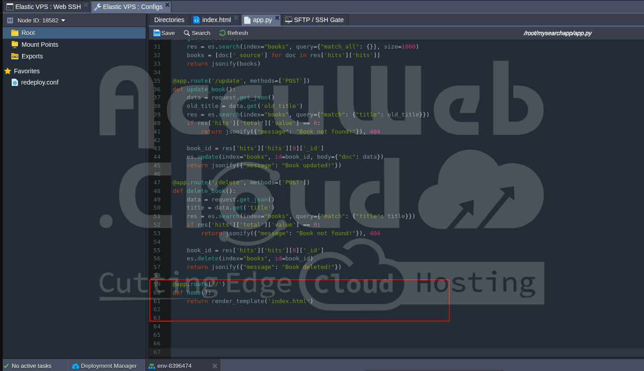The width and height of the screenshot is (644, 371).
Task: Open the SFTP / SSH Gate tab
Action: [x=318, y=20]
